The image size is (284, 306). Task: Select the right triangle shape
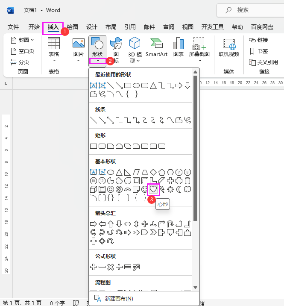[128, 172]
